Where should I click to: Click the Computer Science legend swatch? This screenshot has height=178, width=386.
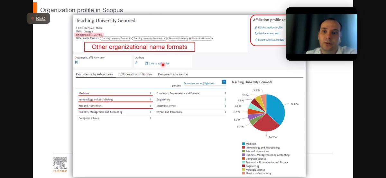[244, 159]
